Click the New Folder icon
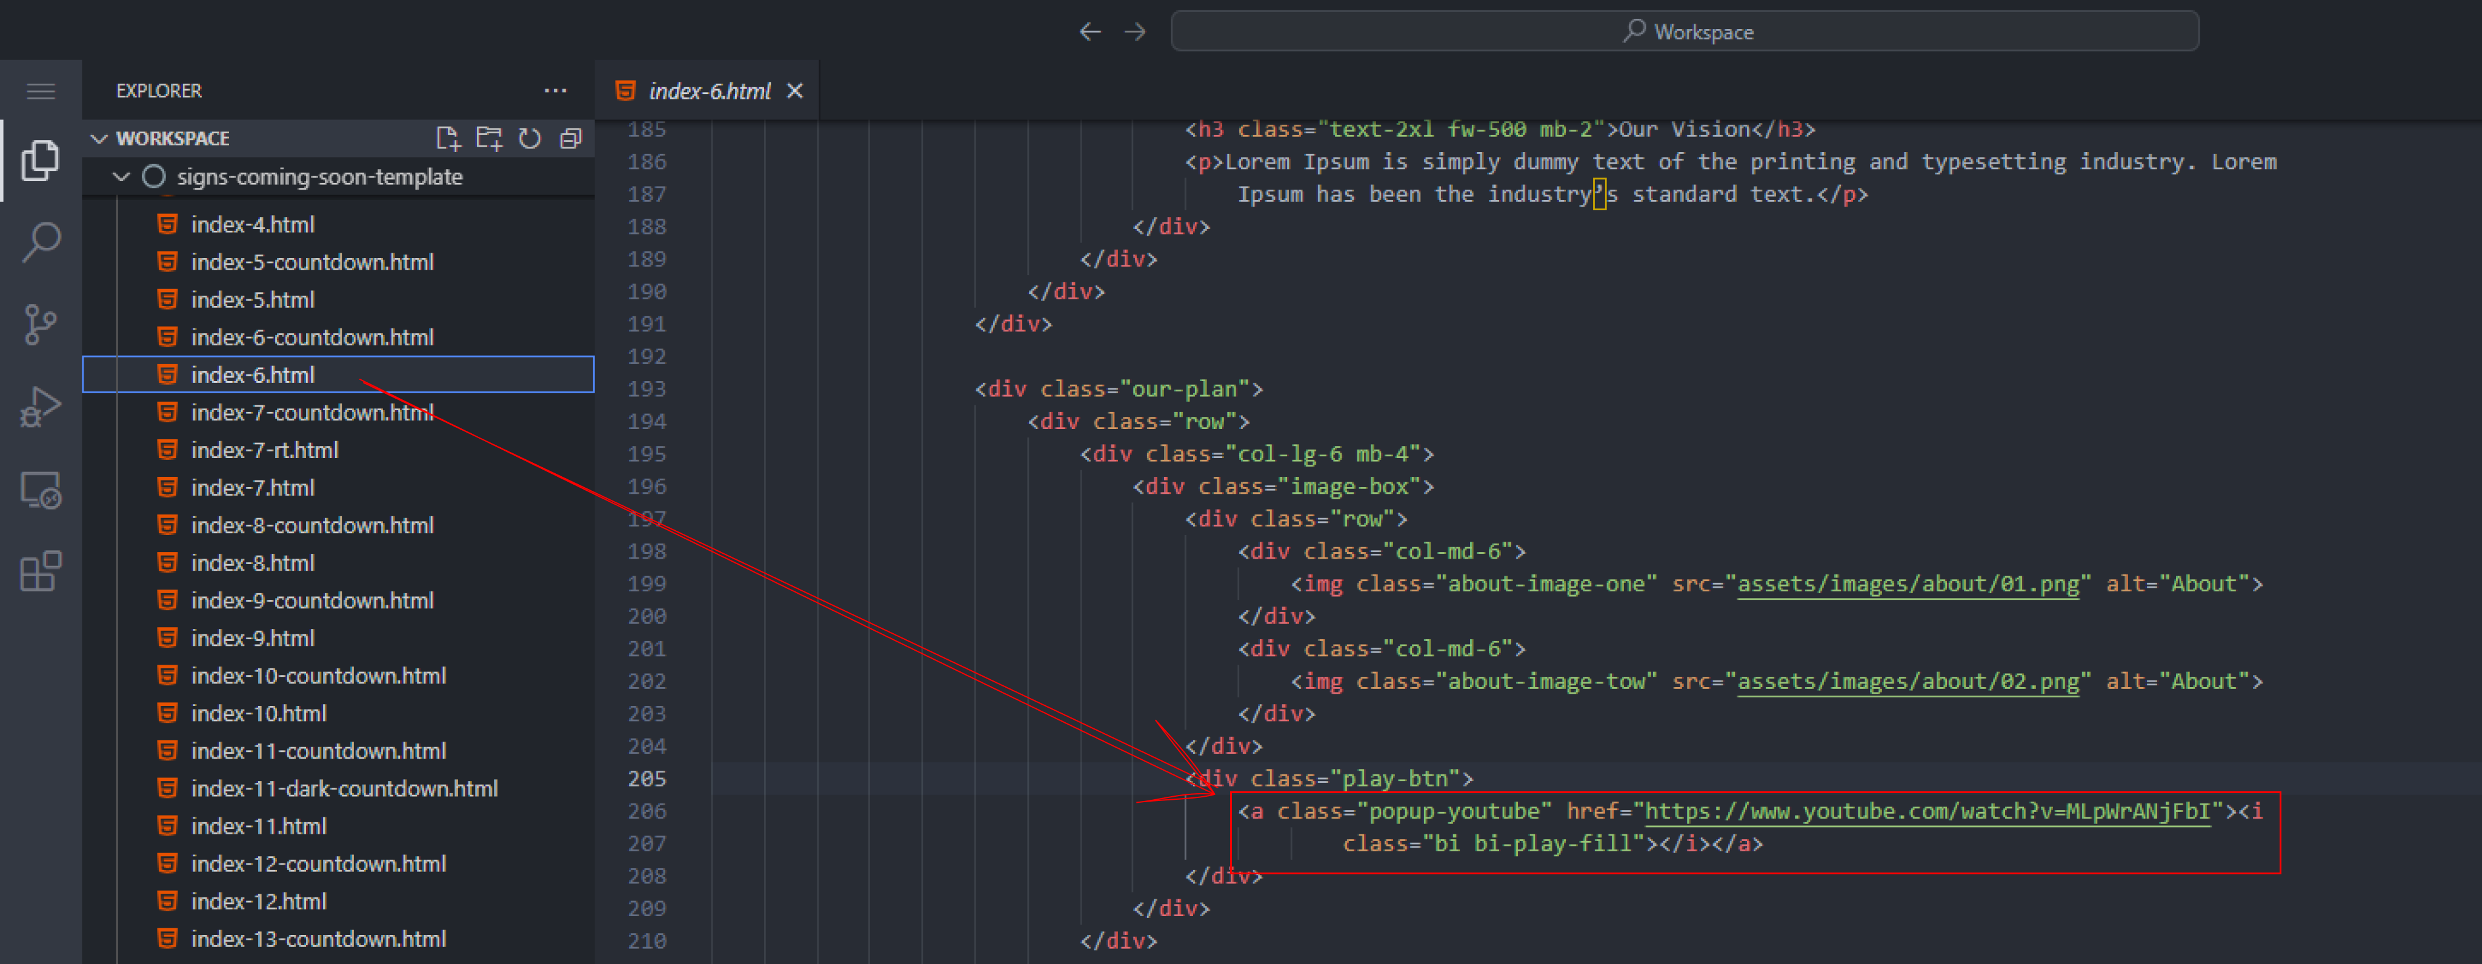2482x964 pixels. pos(490,138)
